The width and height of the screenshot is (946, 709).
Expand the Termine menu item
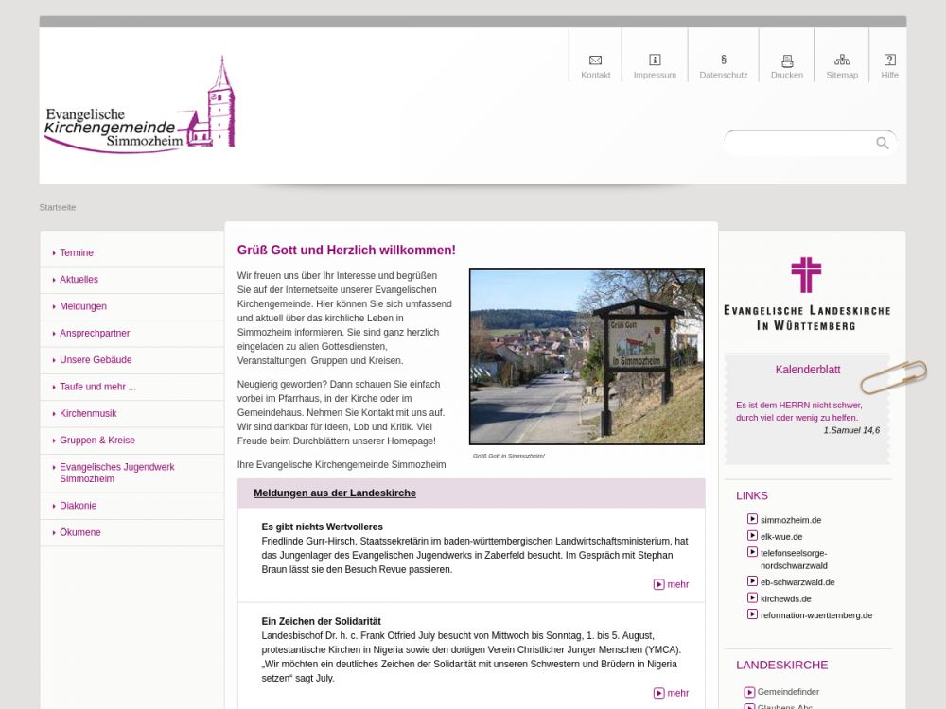[x=77, y=252]
